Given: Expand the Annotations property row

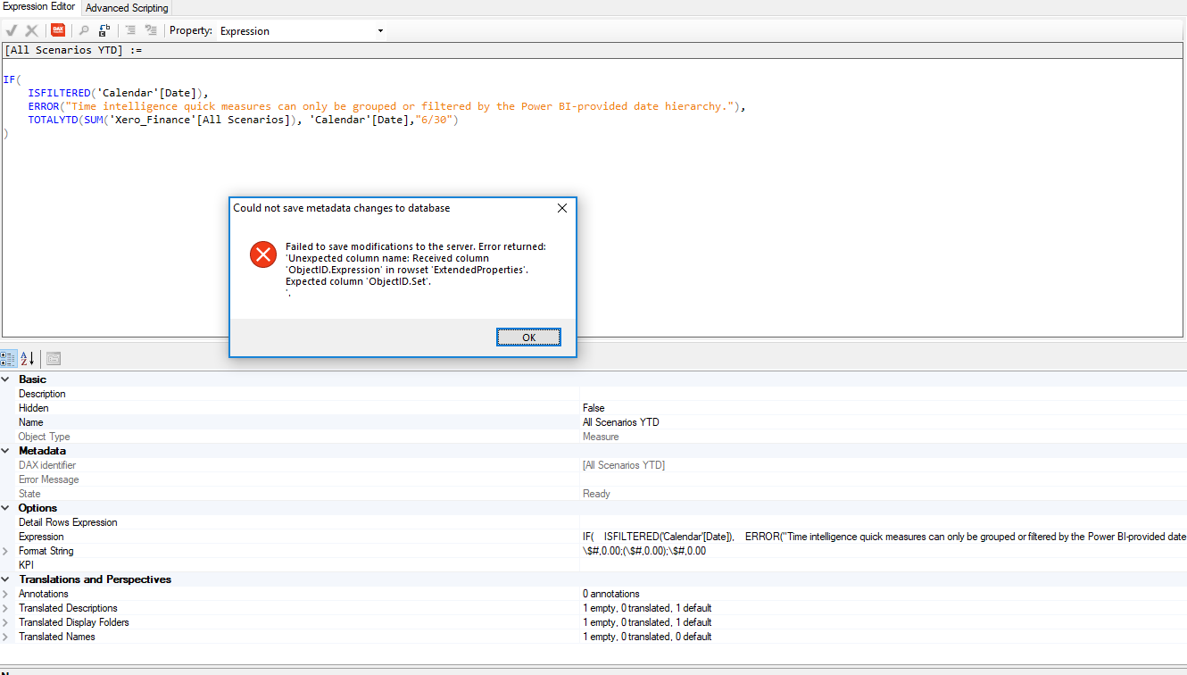Looking at the screenshot, I should [8, 593].
